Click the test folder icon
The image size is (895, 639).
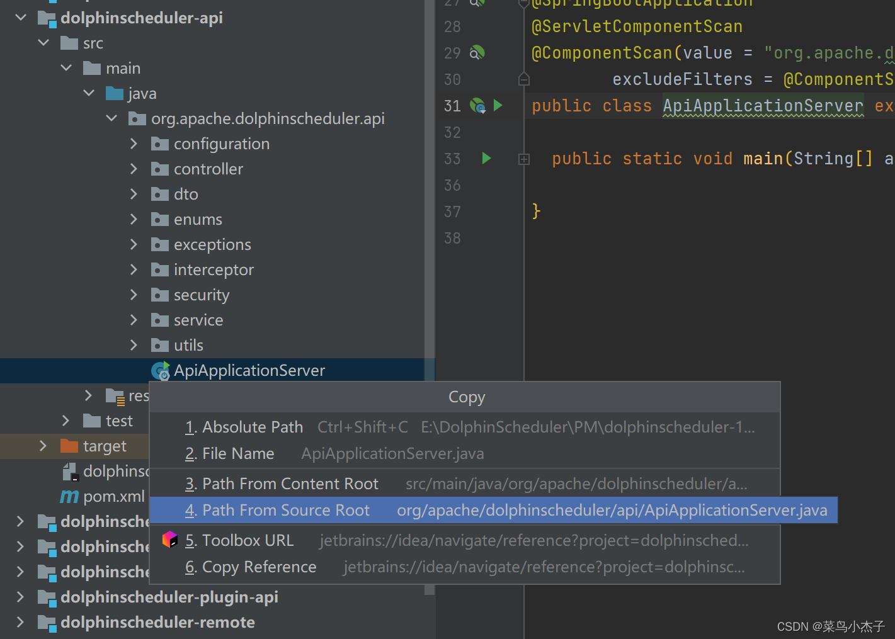coord(91,421)
